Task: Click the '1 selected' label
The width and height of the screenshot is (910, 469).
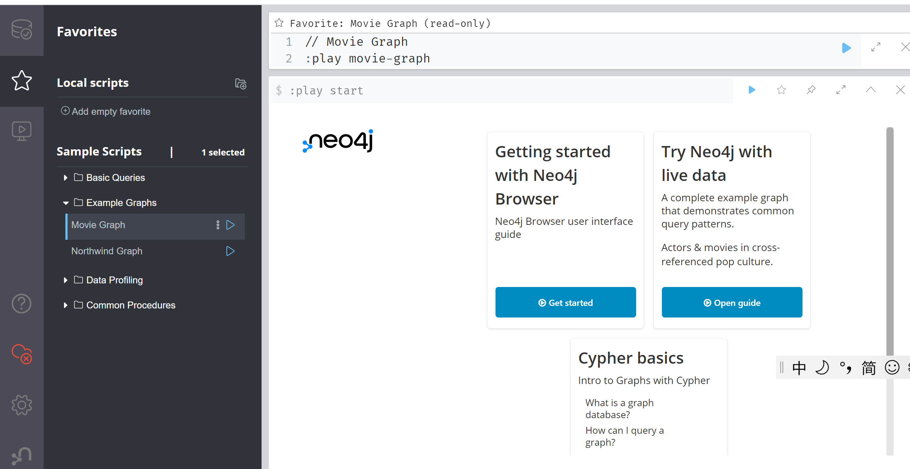Action: click(223, 152)
